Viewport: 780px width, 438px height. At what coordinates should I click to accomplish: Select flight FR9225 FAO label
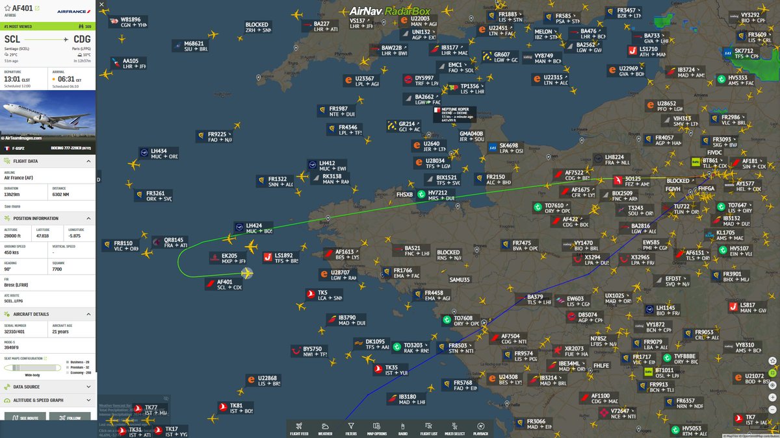coord(215,136)
